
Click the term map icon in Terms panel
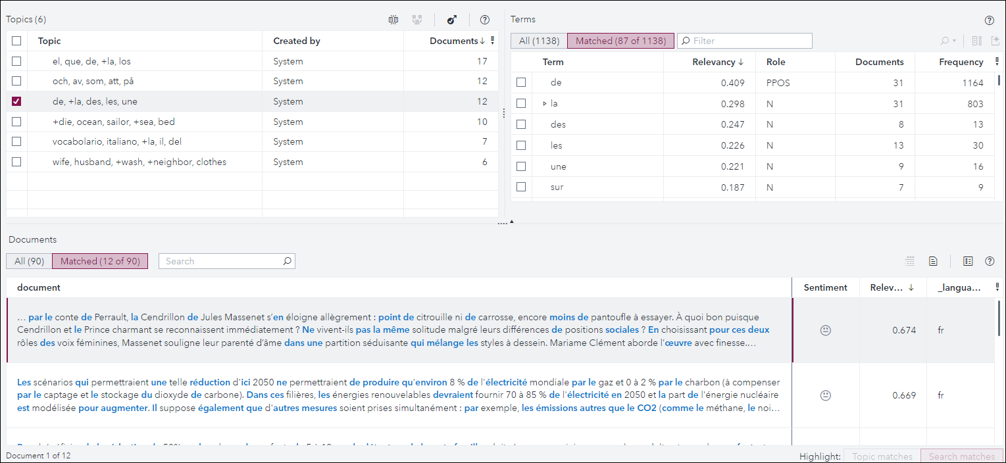(976, 40)
